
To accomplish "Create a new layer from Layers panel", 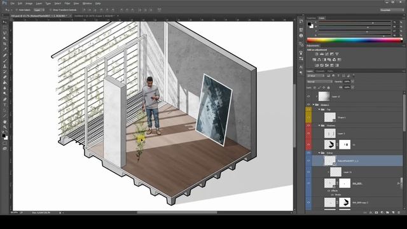I will [393, 212].
